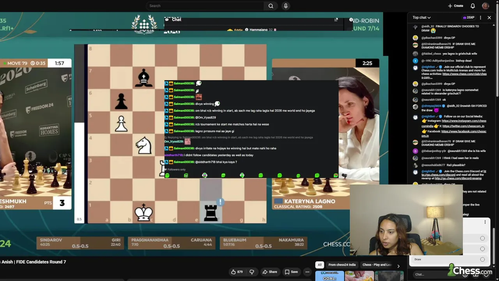Click the YouTube search magnifier button

[271, 6]
